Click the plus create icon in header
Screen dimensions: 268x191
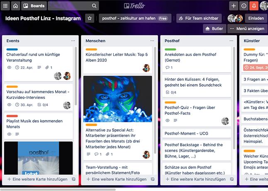(x=234, y=6)
